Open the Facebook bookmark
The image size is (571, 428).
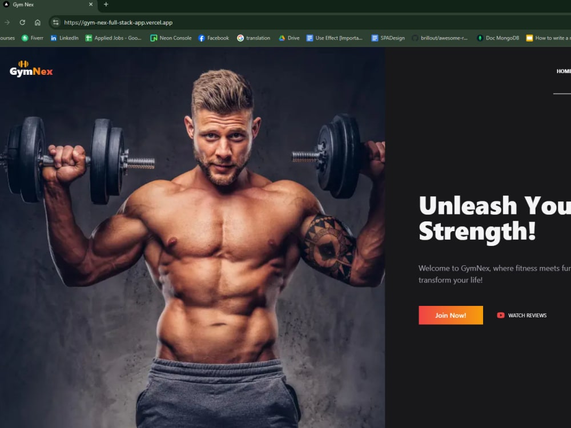point(214,38)
